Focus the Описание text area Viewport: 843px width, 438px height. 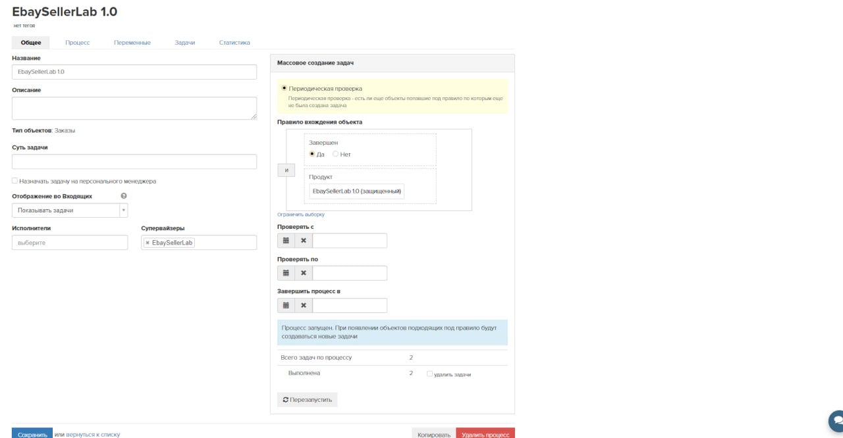(134, 109)
